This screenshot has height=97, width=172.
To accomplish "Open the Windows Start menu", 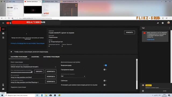I will pyautogui.click(x=2, y=95).
